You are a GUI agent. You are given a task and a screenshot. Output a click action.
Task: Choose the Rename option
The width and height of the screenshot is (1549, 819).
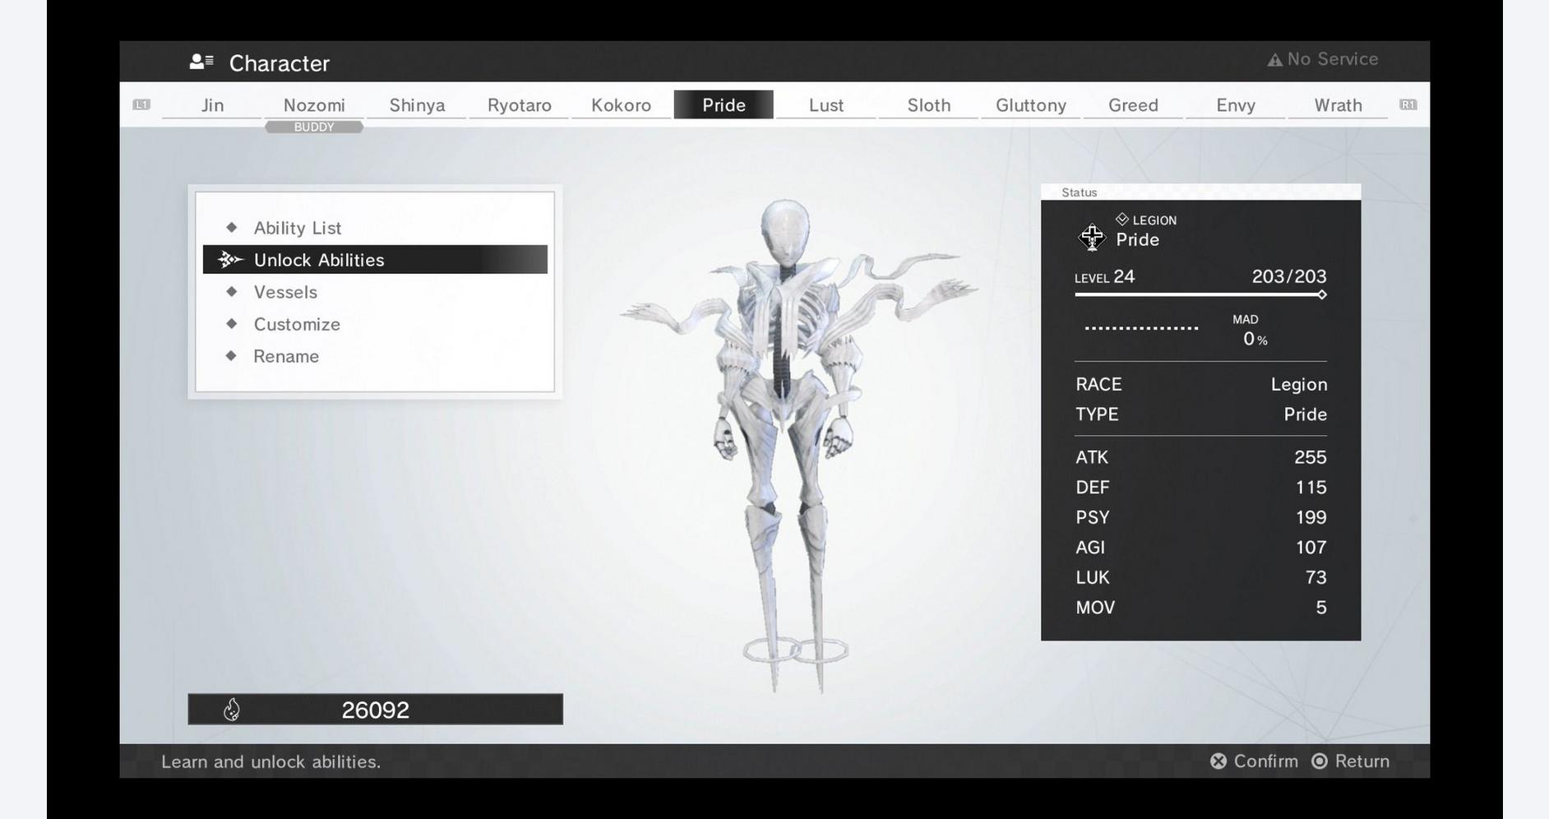(286, 356)
